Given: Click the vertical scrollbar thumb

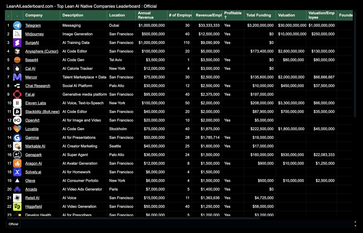Looking at the screenshot, I should click(355, 65).
